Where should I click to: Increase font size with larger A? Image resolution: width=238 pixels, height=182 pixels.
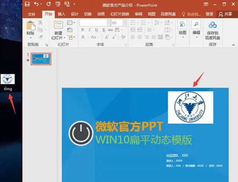pos(107,37)
